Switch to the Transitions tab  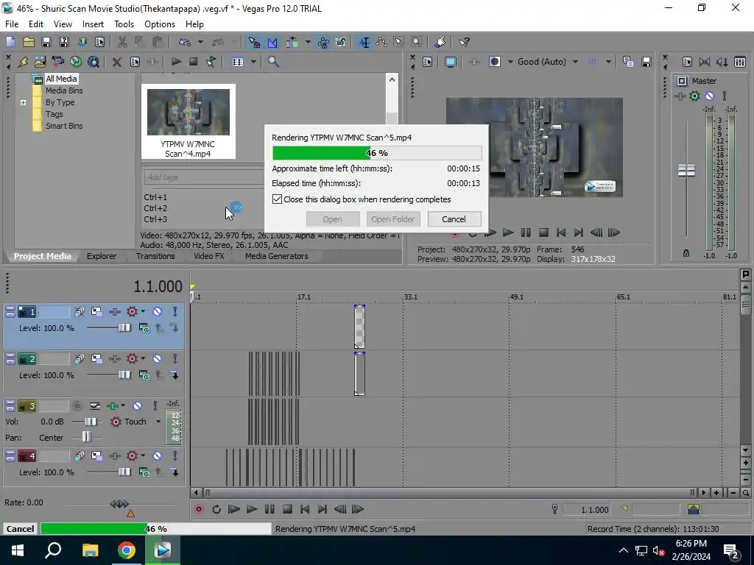click(155, 256)
